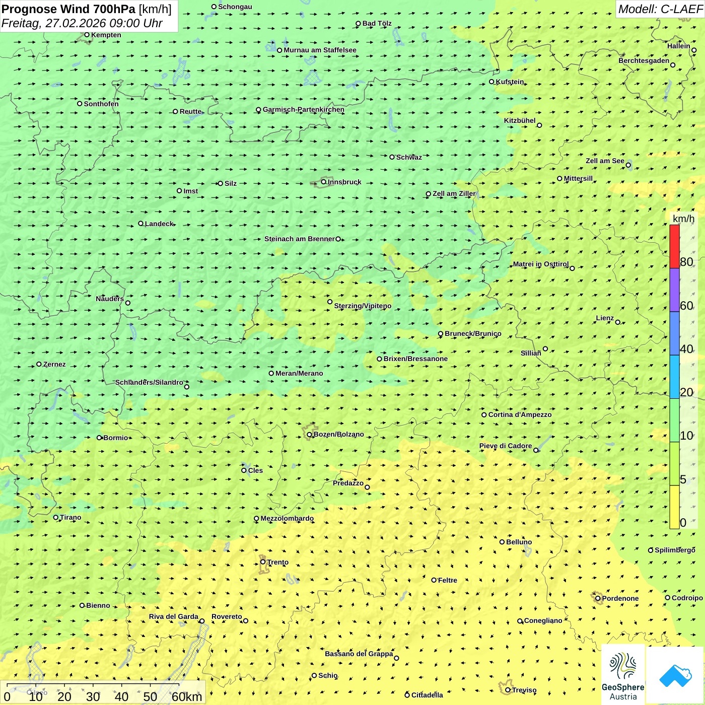705x705 pixels.
Task: Click the Murnau am Staffelsee label
Action: [x=320, y=50]
